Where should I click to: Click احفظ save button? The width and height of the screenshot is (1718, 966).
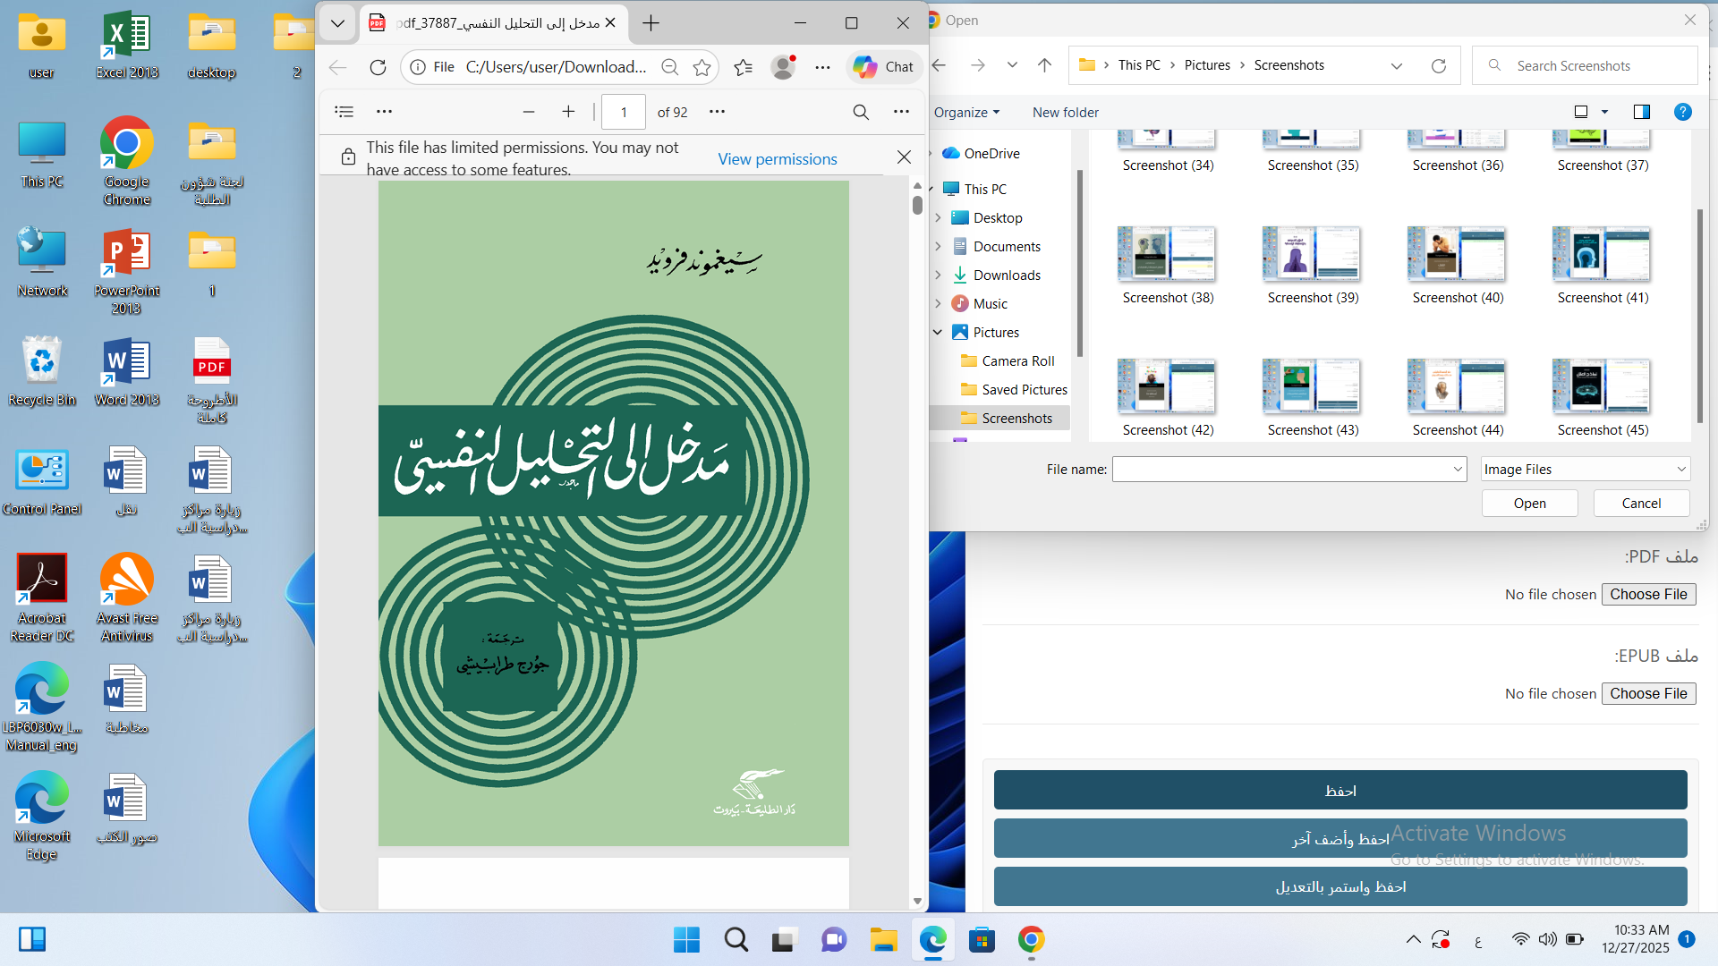(x=1340, y=791)
